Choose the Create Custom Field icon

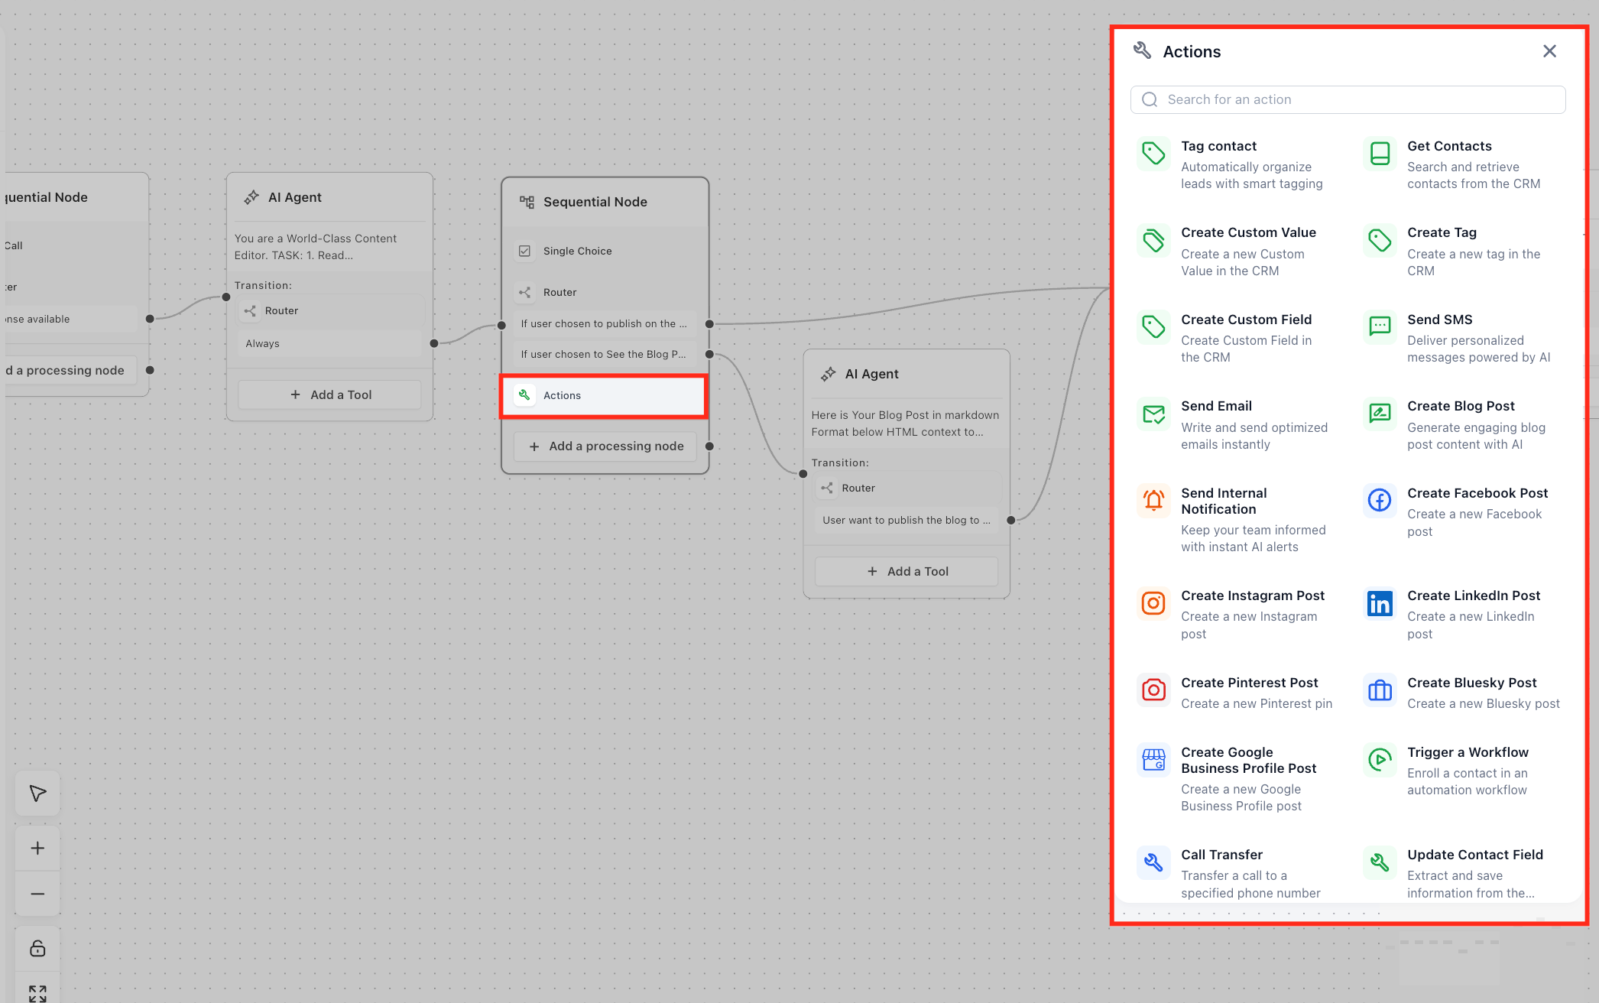pos(1153,327)
